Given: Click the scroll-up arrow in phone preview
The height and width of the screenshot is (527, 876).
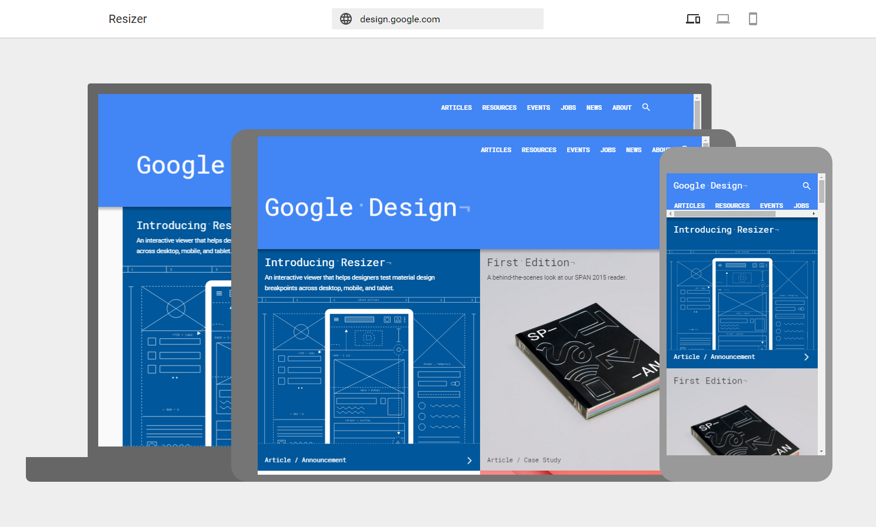Looking at the screenshot, I should tap(821, 176).
